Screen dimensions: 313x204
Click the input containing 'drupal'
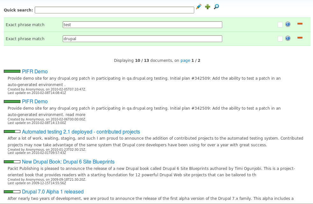tap(142, 38)
